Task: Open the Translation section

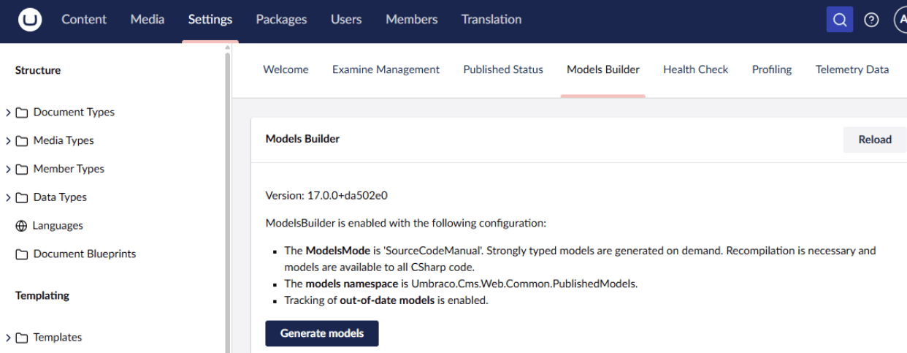Action: coord(491,20)
